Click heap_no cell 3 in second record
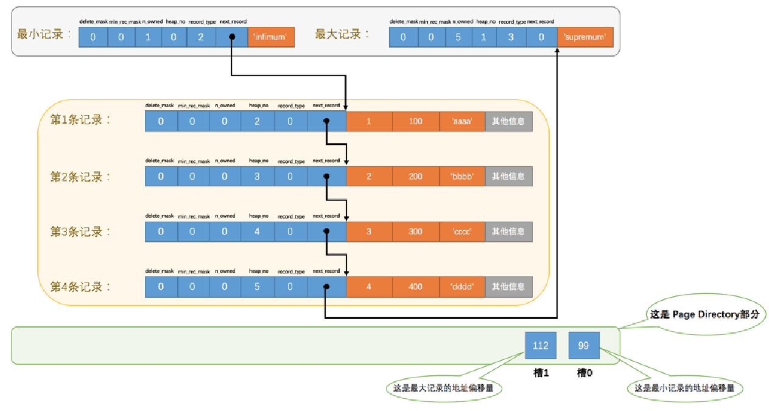The height and width of the screenshot is (411, 769). 257,176
